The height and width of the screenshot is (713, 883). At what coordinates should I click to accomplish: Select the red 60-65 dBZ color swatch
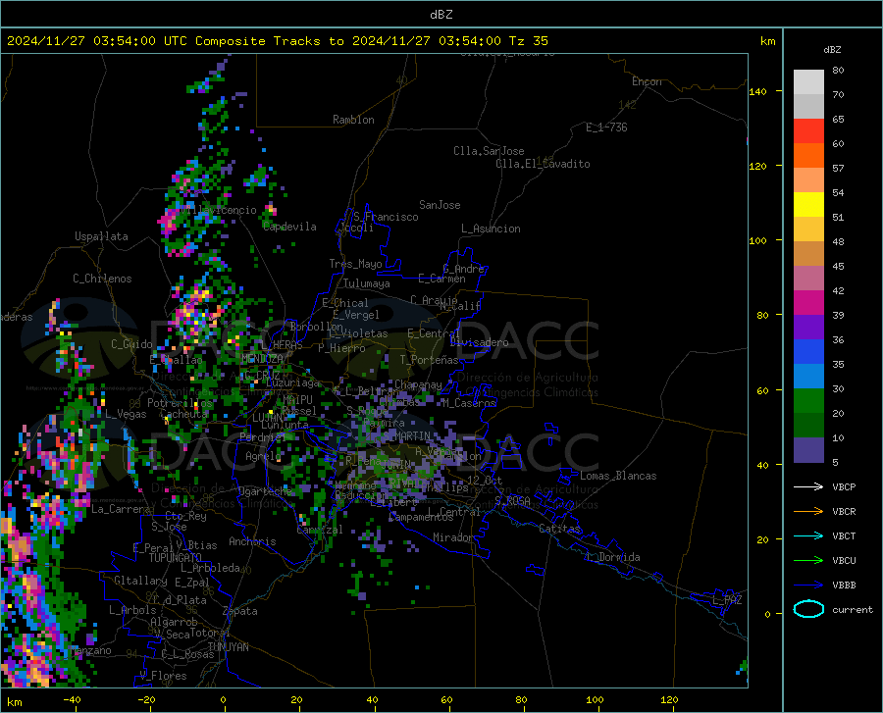tap(808, 131)
